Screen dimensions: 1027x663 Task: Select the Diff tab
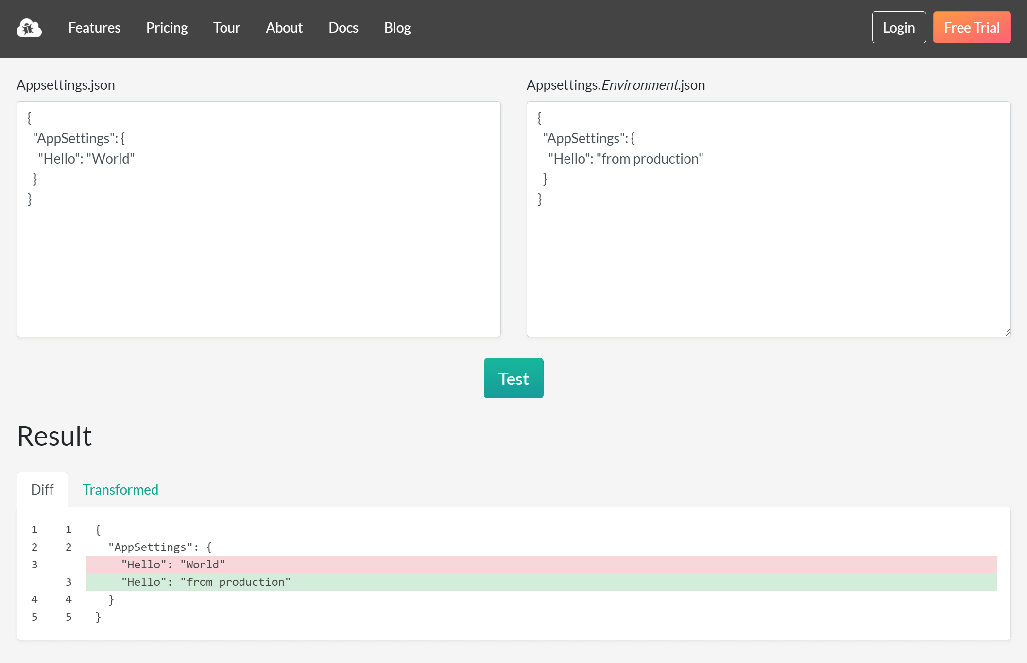click(42, 489)
